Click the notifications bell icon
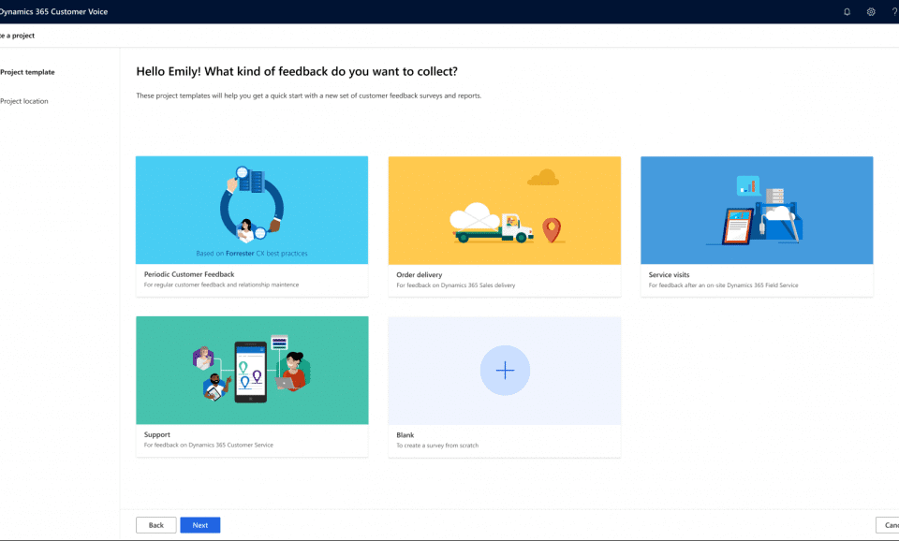 (x=847, y=12)
